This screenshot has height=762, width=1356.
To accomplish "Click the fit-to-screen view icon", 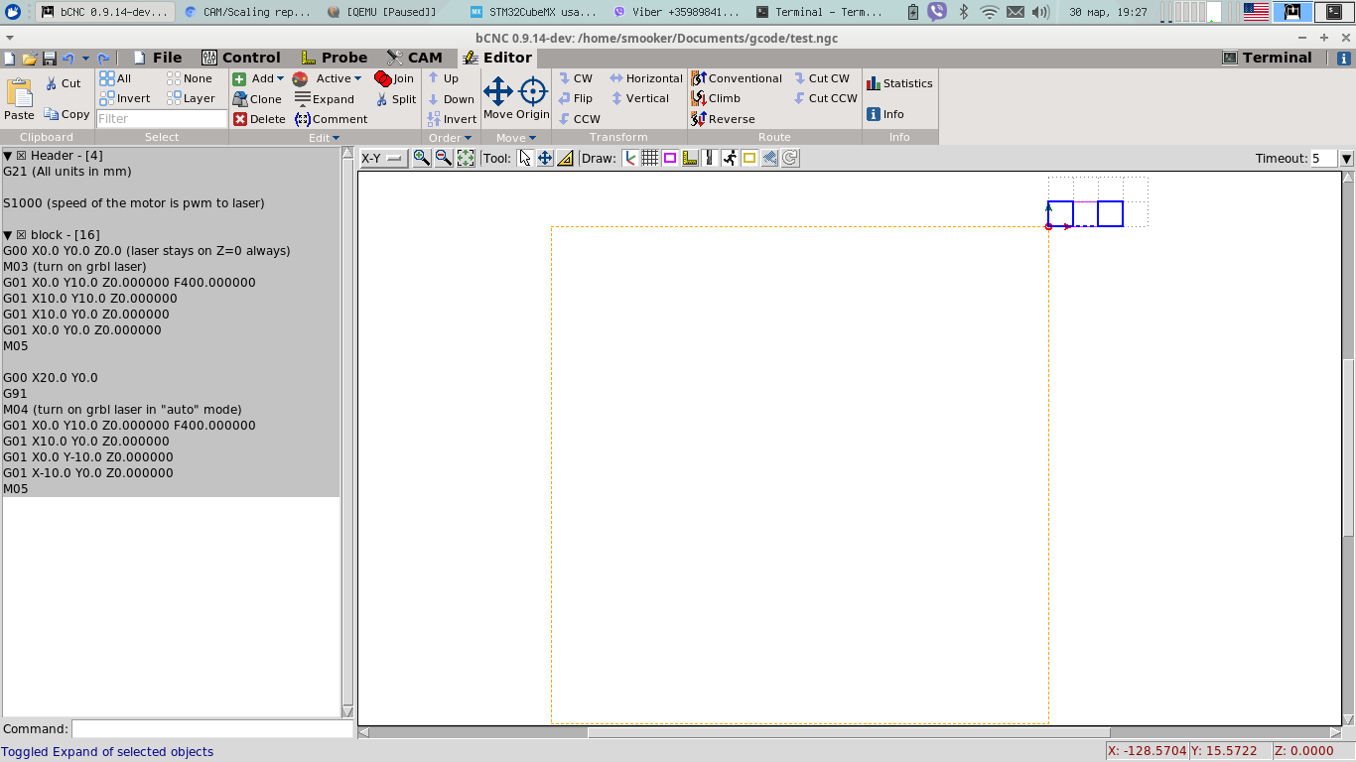I will 466,158.
